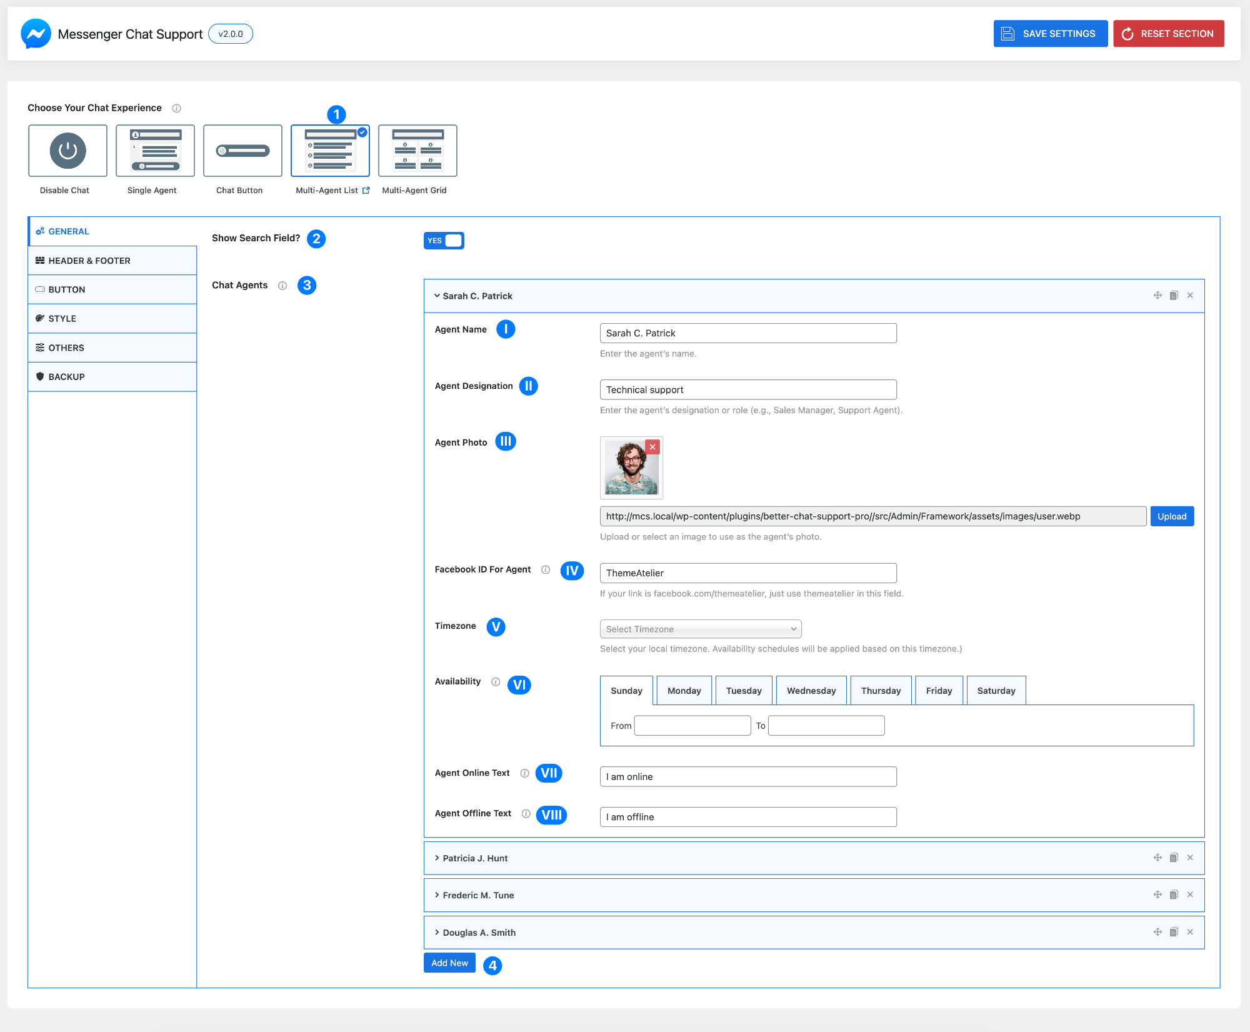Image resolution: width=1250 pixels, height=1032 pixels.
Task: Click the Upload button for agent photo
Action: [1171, 516]
